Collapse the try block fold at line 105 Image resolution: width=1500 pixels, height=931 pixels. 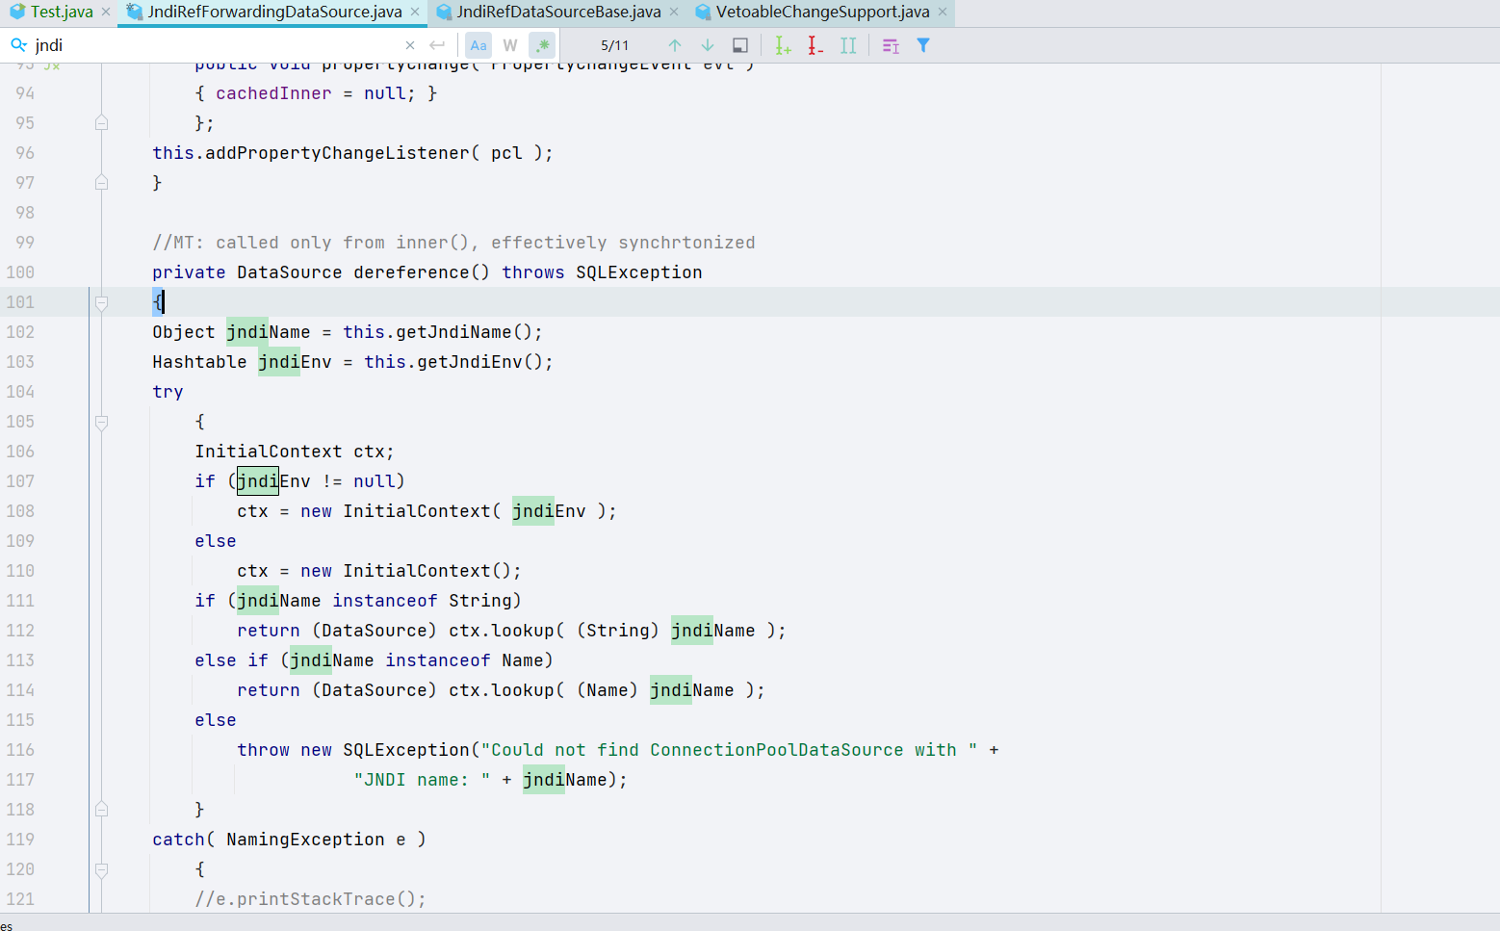pyautogui.click(x=101, y=423)
